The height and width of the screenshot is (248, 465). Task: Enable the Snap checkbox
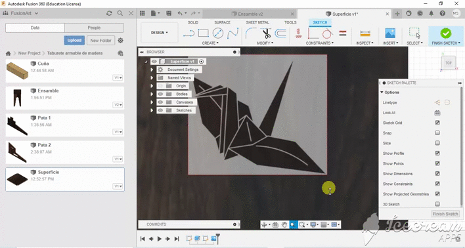pyautogui.click(x=437, y=133)
